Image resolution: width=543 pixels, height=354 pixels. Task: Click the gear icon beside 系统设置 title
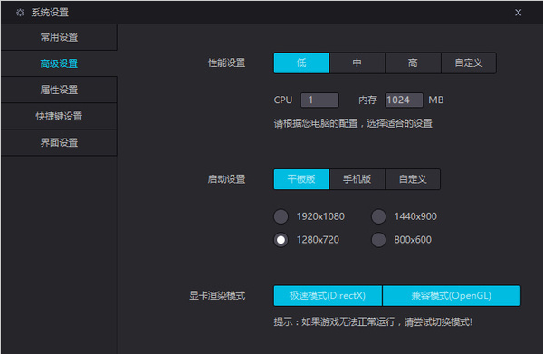(x=20, y=13)
